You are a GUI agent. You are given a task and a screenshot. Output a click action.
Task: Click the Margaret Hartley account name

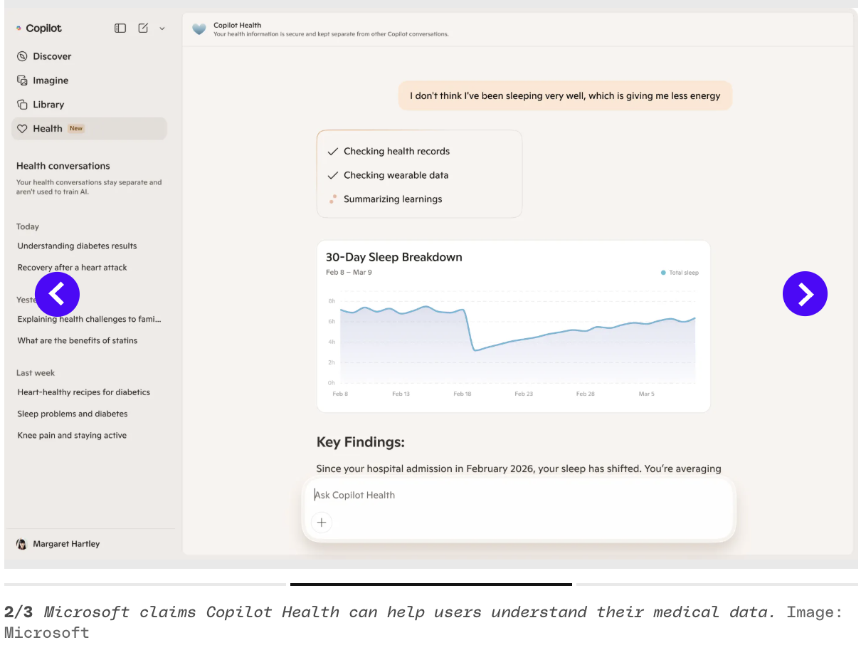coord(66,544)
